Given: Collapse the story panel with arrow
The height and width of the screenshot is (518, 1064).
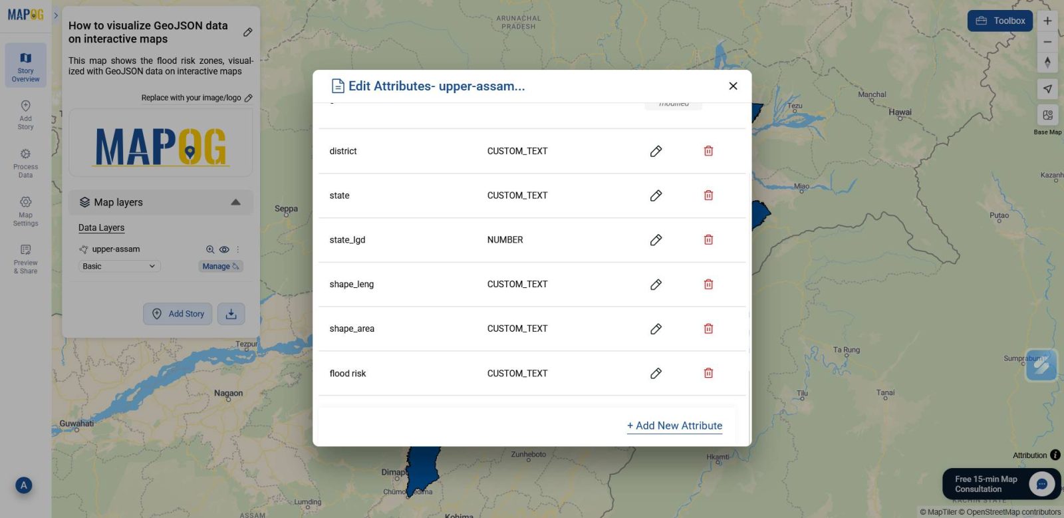Looking at the screenshot, I should tap(56, 15).
